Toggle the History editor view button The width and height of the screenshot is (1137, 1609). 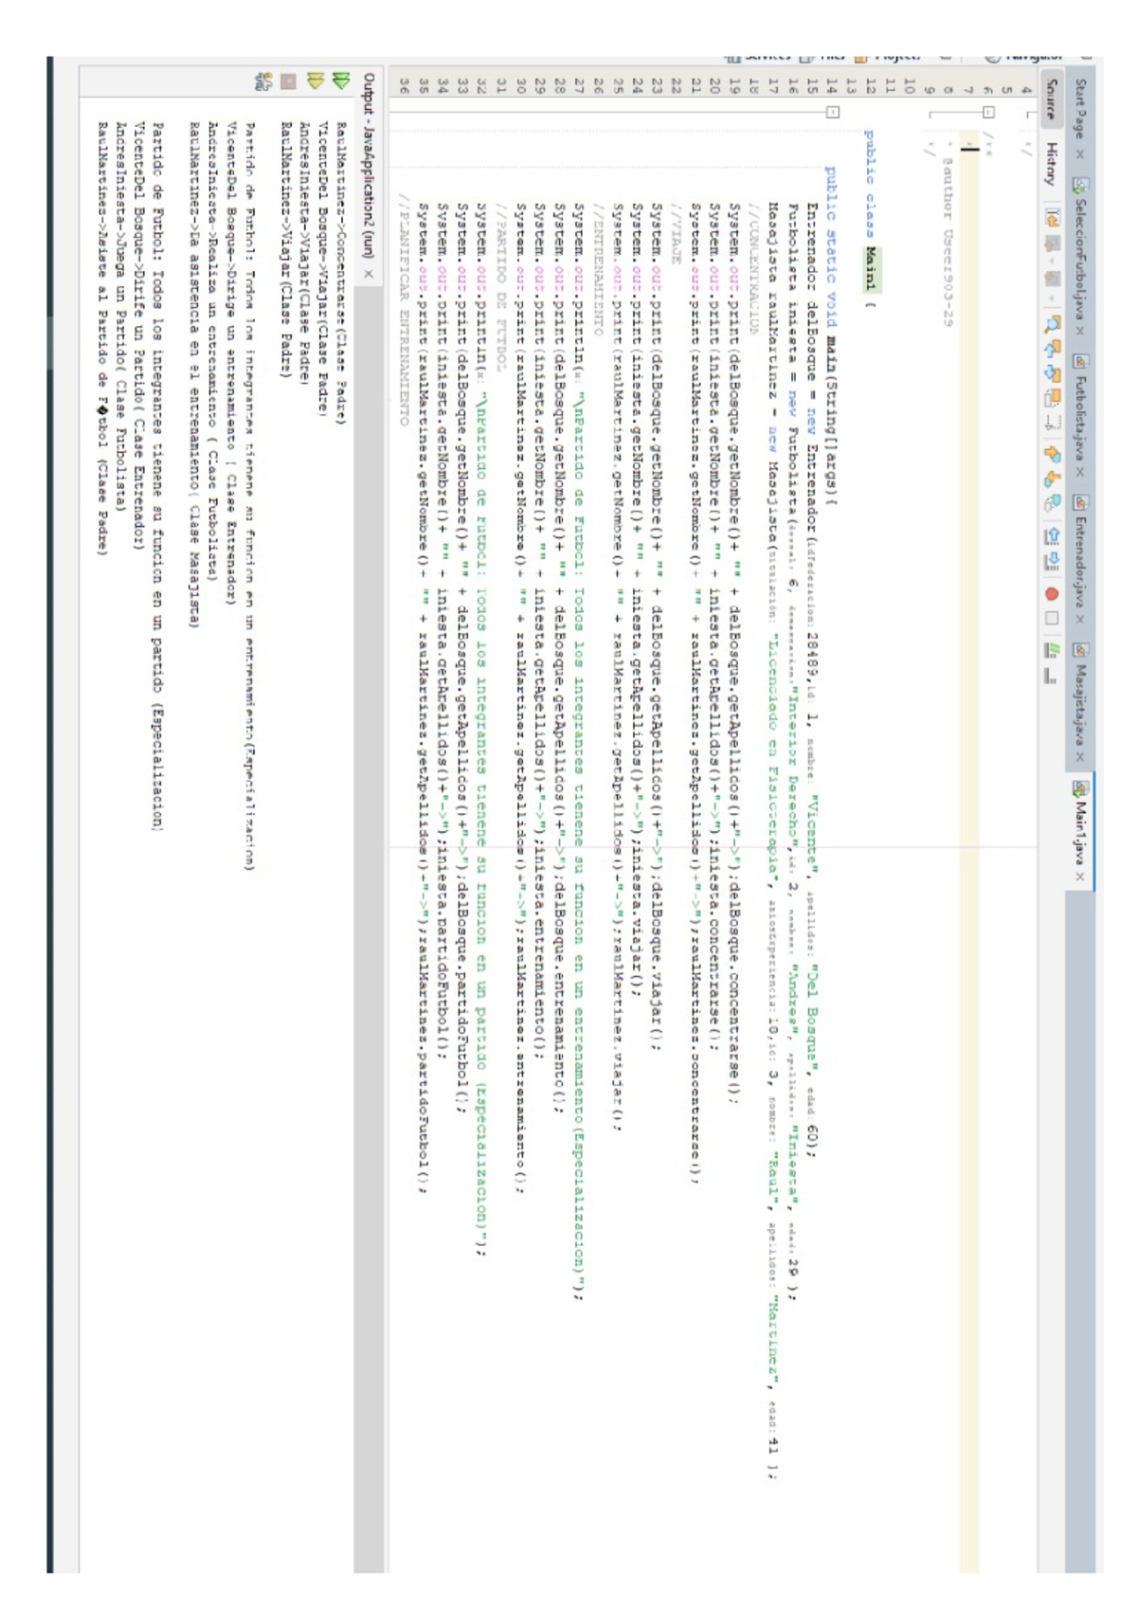[1052, 163]
